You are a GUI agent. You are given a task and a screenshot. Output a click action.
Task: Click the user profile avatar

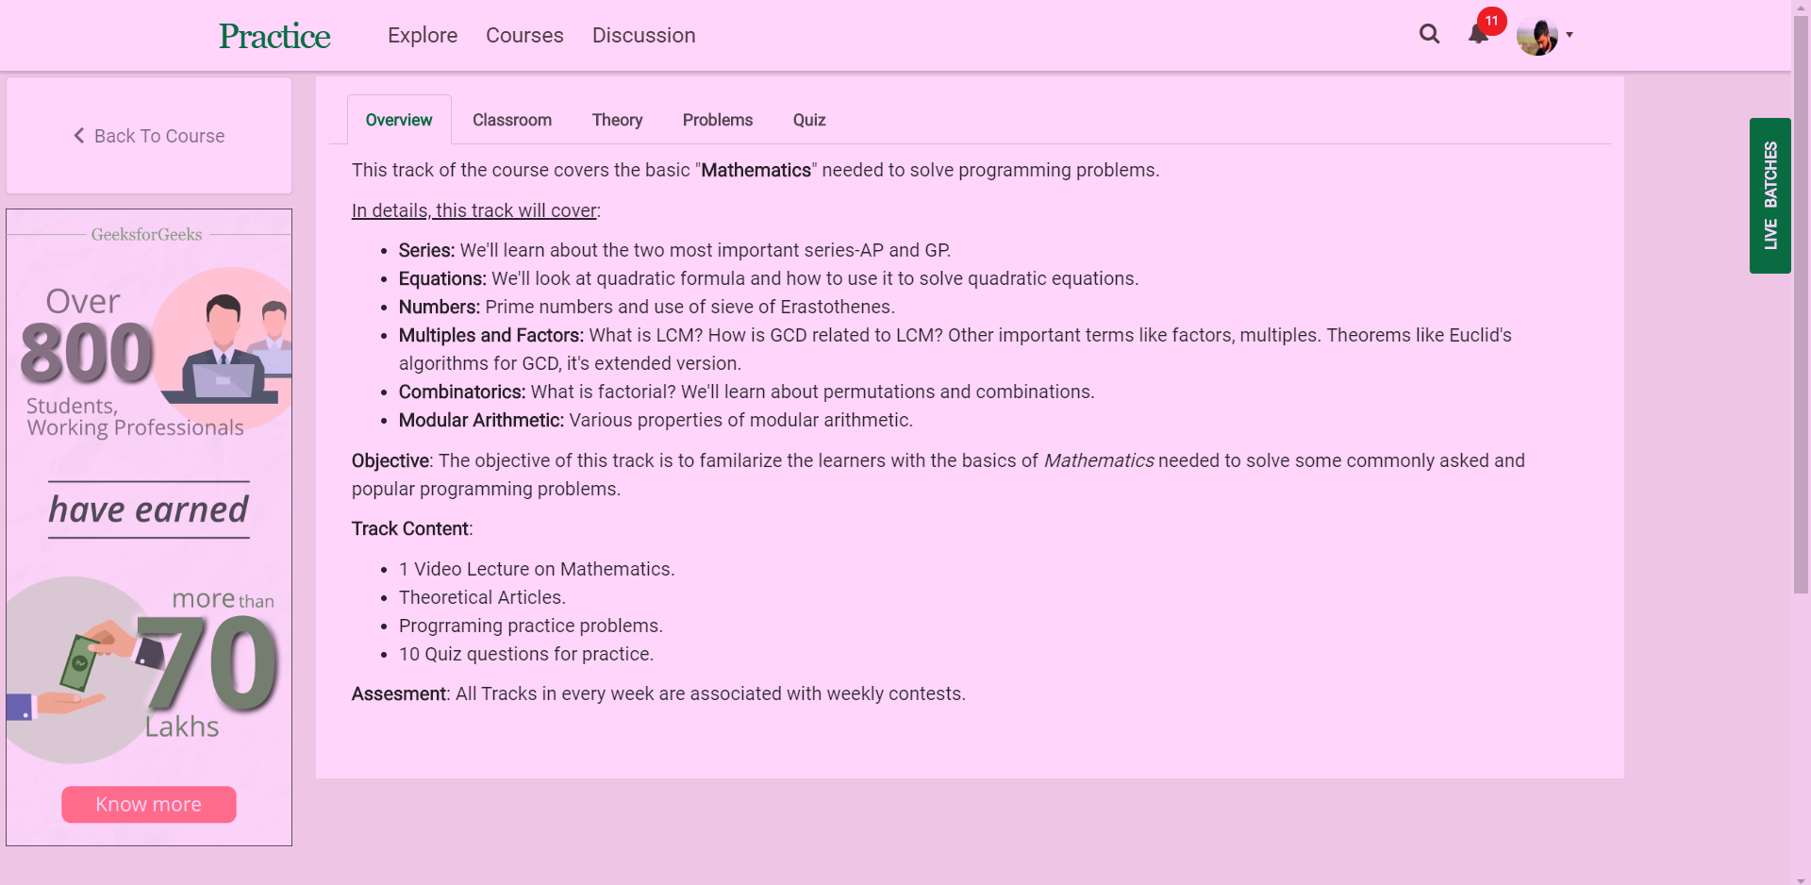point(1537,37)
